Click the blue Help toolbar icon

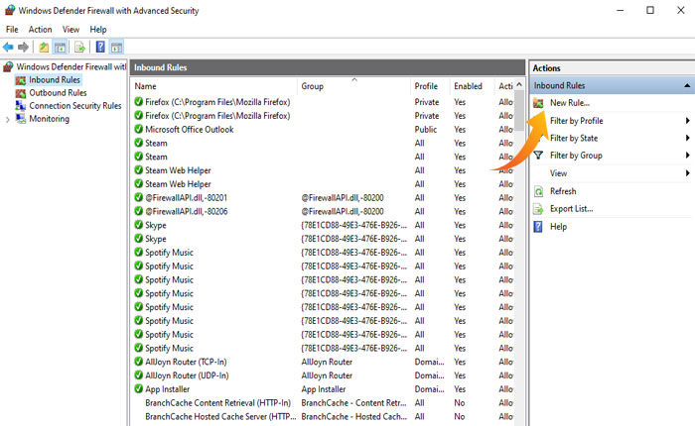click(99, 47)
